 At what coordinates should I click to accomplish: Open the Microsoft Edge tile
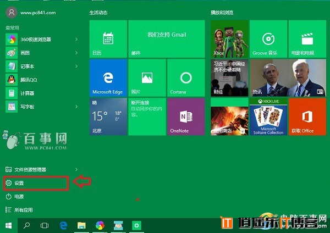tap(107, 77)
